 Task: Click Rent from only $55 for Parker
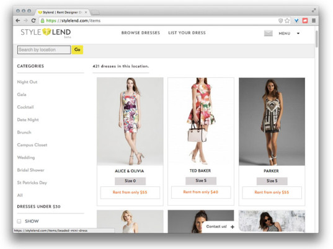pos(272,193)
